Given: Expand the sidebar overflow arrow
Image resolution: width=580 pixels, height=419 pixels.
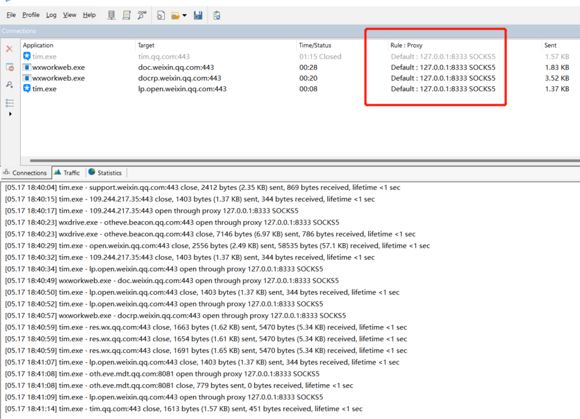Looking at the screenshot, I should click(x=10, y=114).
